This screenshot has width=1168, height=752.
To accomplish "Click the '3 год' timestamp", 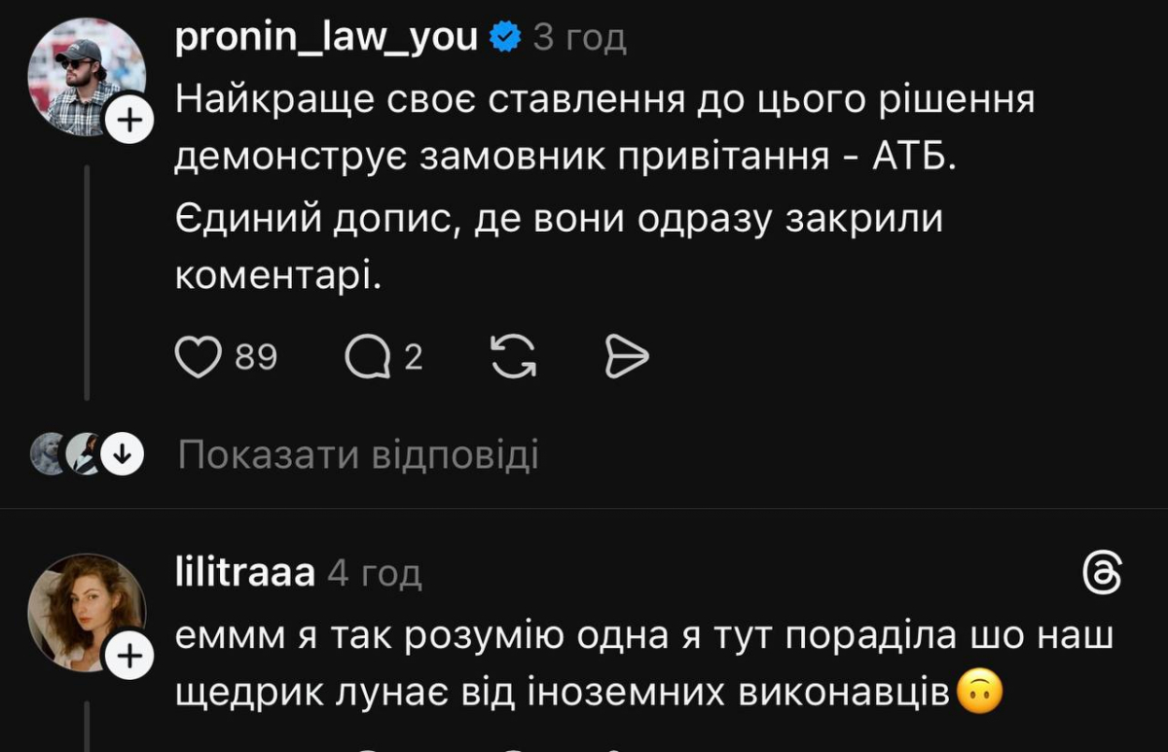I will coord(580,39).
